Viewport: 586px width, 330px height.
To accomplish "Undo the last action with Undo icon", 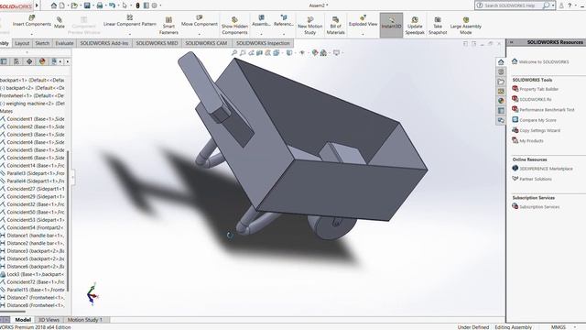I will tap(112, 5).
